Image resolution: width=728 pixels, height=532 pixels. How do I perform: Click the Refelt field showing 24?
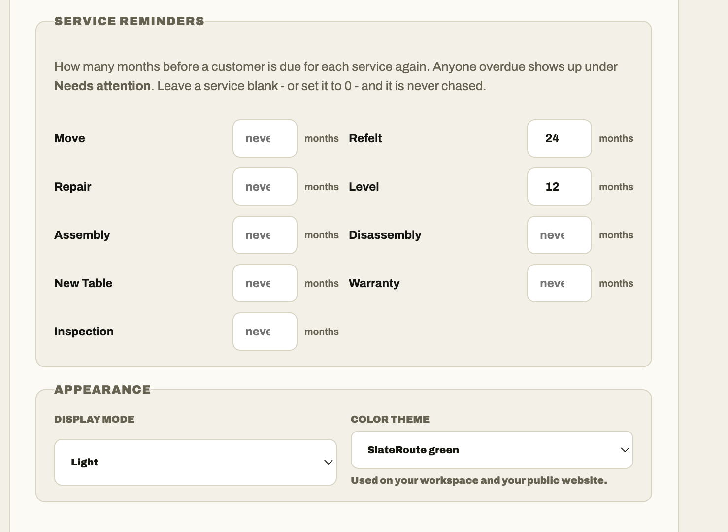pos(560,138)
